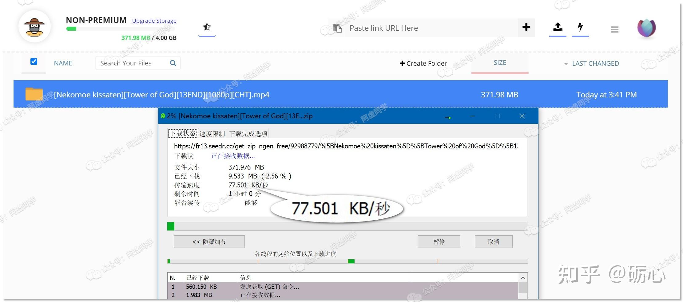Click the 371.976 MB file size value
The image size is (683, 302).
point(246,167)
